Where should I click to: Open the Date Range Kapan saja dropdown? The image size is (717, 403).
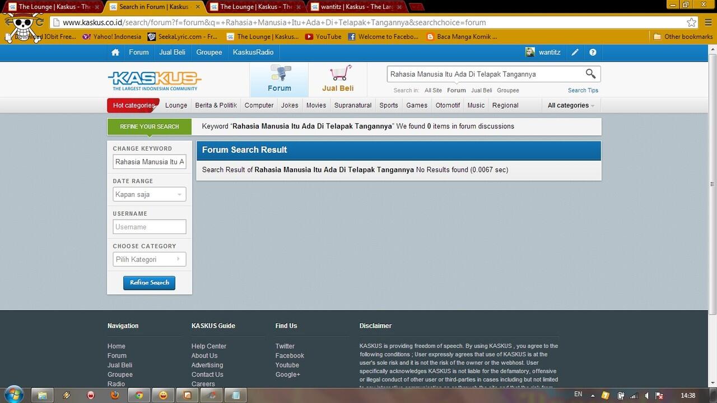coord(150,194)
